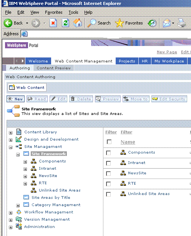Expand the RTE tree node

point(25,184)
